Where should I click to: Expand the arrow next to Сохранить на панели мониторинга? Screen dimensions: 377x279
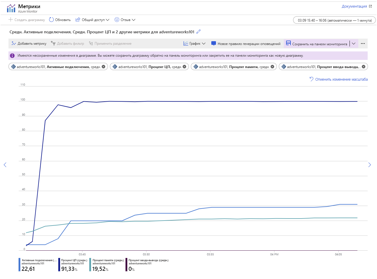(354, 44)
